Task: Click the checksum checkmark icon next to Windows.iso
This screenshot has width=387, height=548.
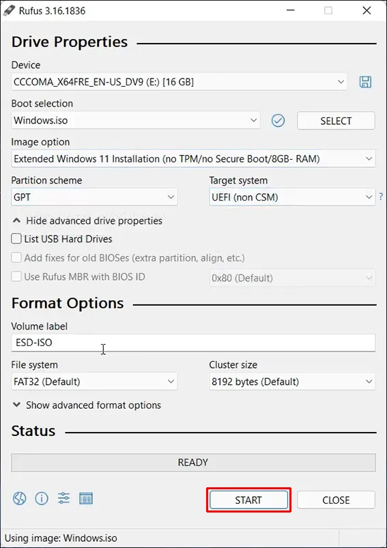Action: pos(278,121)
